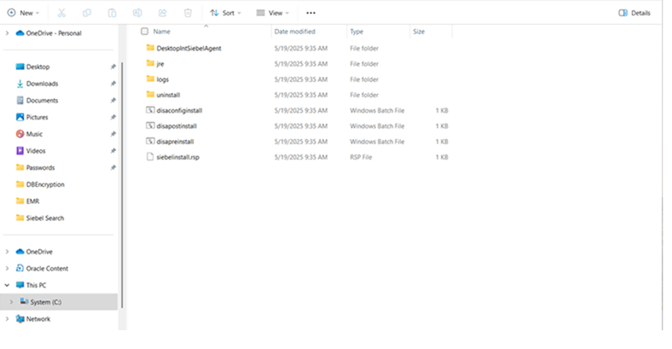Select the uninstall folder icon

150,95
